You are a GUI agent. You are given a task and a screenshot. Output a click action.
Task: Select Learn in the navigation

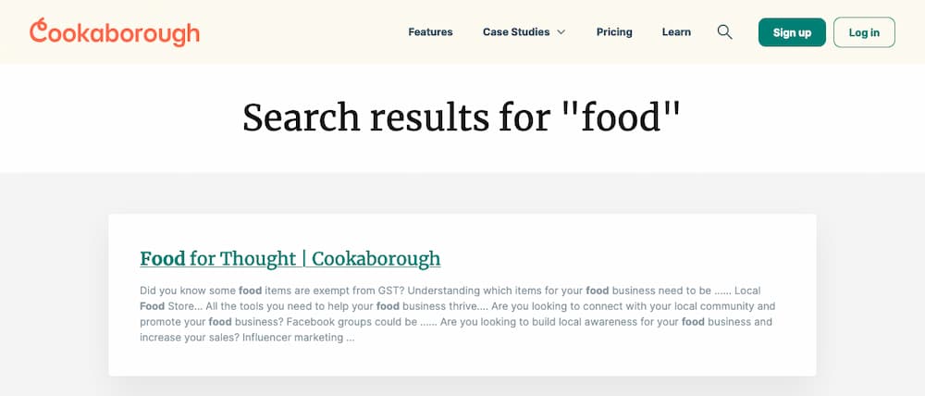(x=676, y=31)
